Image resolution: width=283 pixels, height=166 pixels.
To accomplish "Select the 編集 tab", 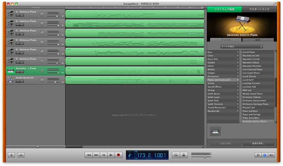I will tap(258, 40).
